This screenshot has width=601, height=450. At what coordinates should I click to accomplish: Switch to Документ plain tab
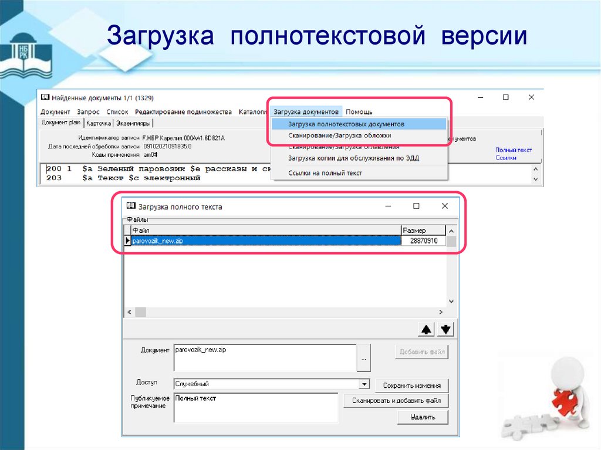[x=61, y=123]
